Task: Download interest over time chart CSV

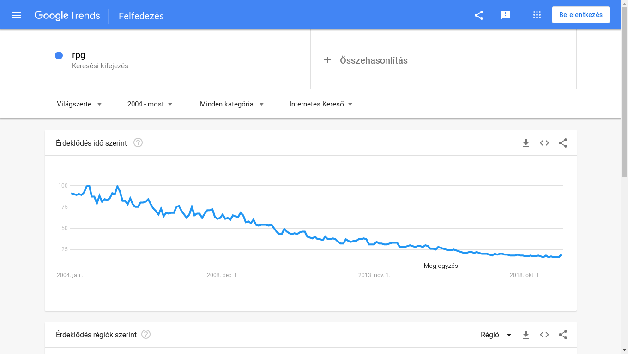Action: (x=526, y=143)
